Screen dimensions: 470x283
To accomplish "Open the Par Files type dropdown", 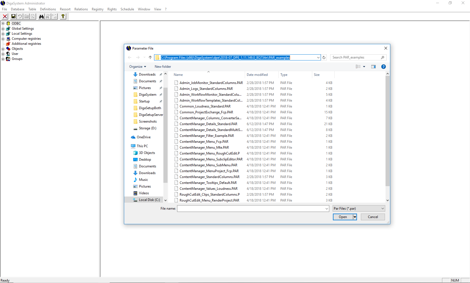I will click(359, 209).
